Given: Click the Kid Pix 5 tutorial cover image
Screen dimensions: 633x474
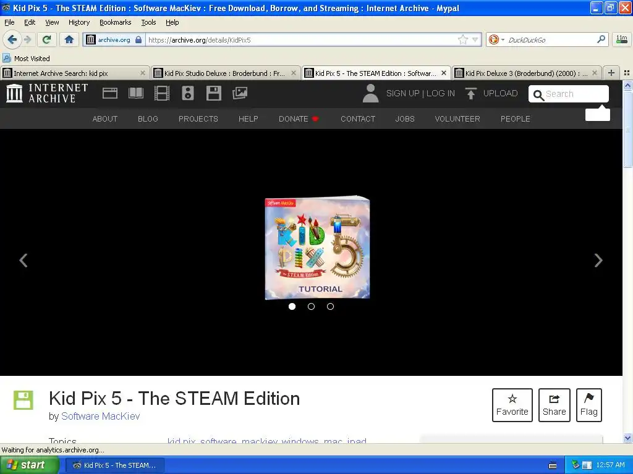Looking at the screenshot, I should pyautogui.click(x=317, y=247).
